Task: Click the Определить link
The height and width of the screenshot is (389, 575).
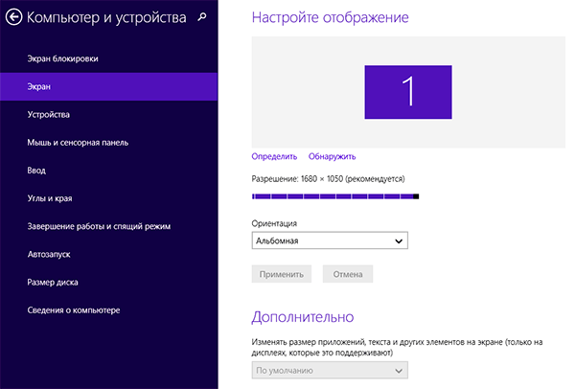Action: [274, 156]
